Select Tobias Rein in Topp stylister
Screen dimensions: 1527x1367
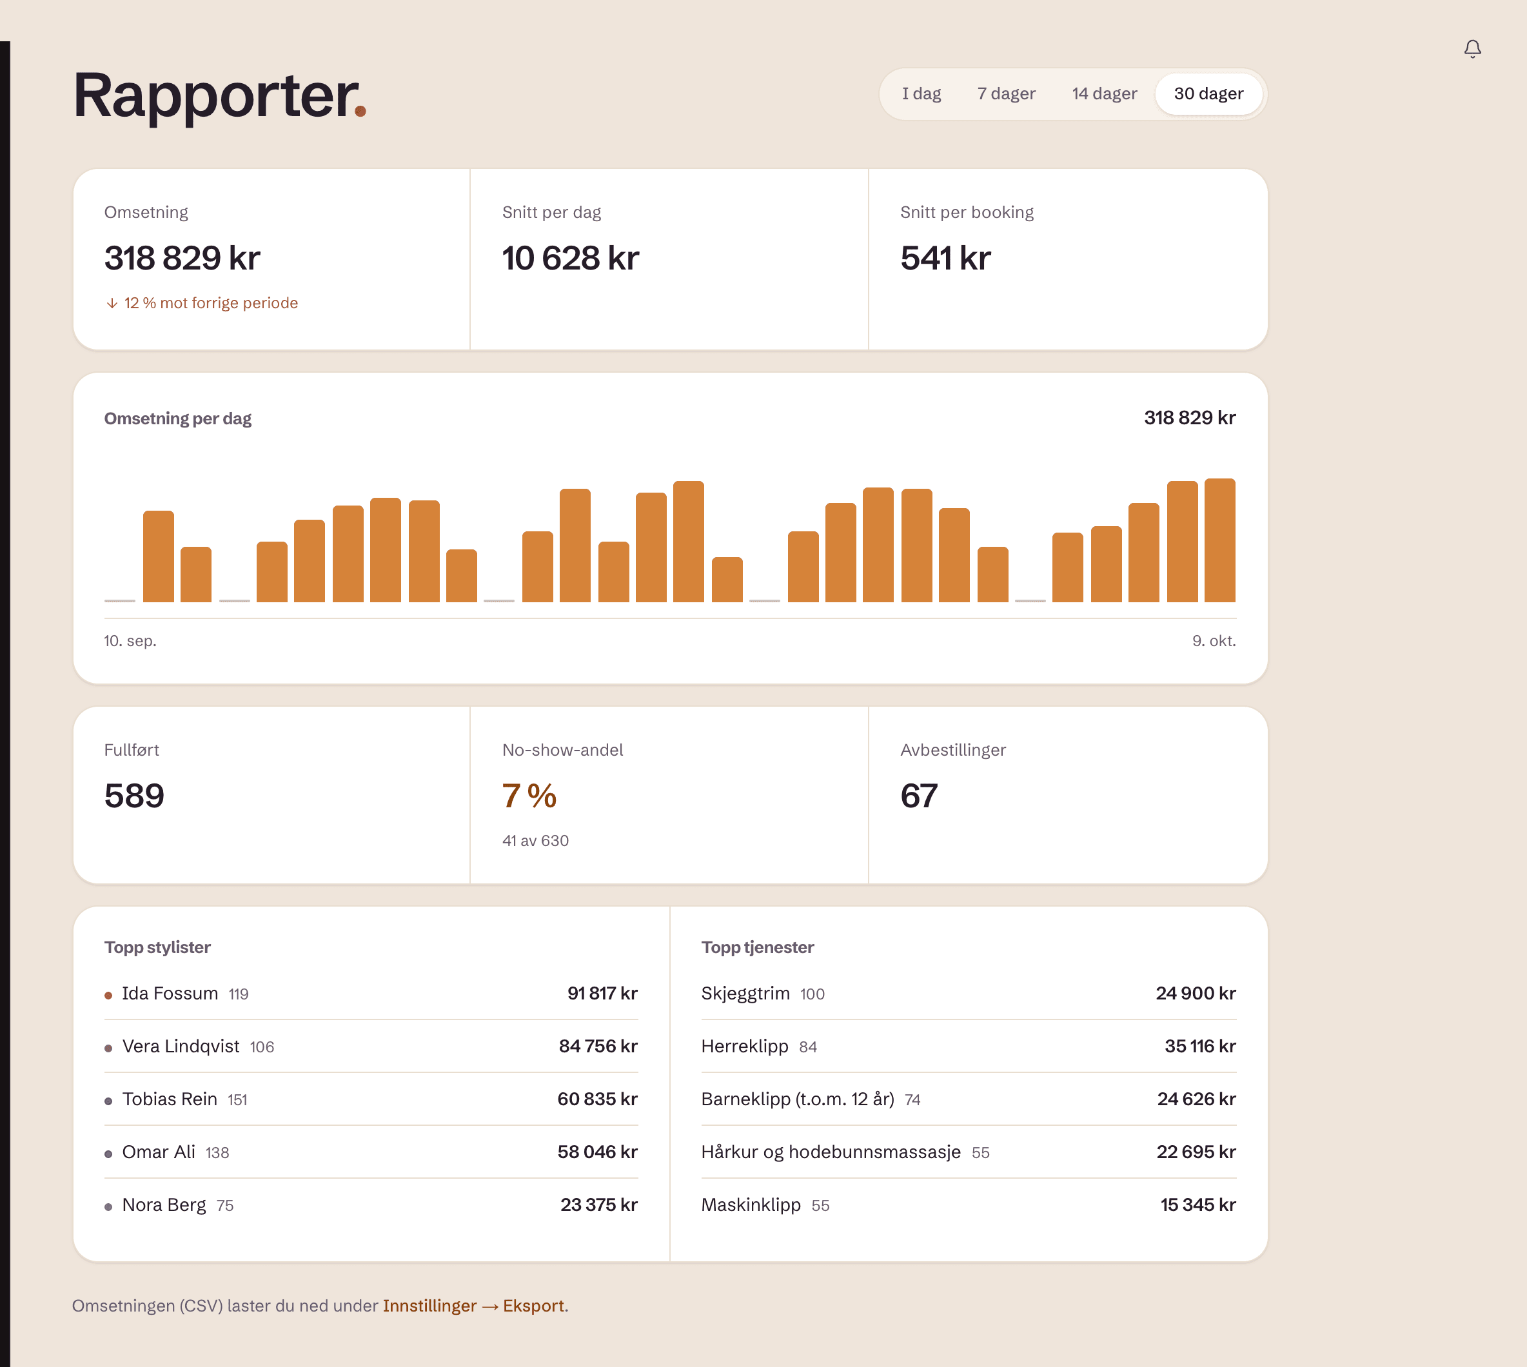pos(371,1099)
